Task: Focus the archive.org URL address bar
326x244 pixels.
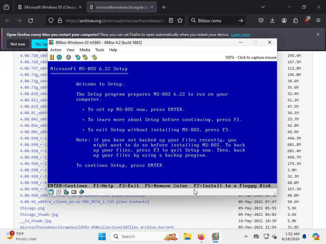Action: [x=115, y=21]
